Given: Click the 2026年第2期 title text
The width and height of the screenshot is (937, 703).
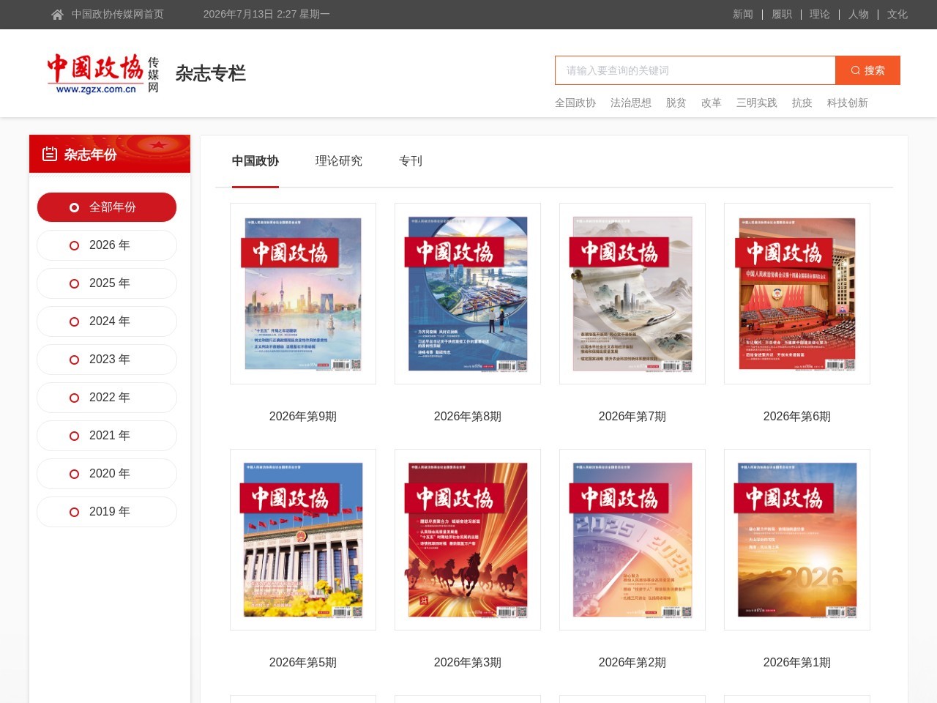Looking at the screenshot, I should 632,663.
